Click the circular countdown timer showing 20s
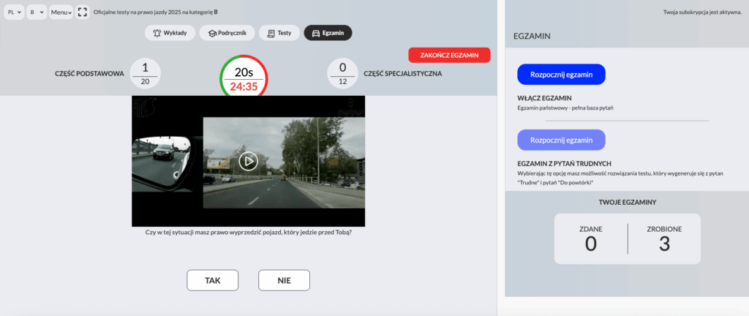This screenshot has height=316, width=749. click(x=244, y=78)
